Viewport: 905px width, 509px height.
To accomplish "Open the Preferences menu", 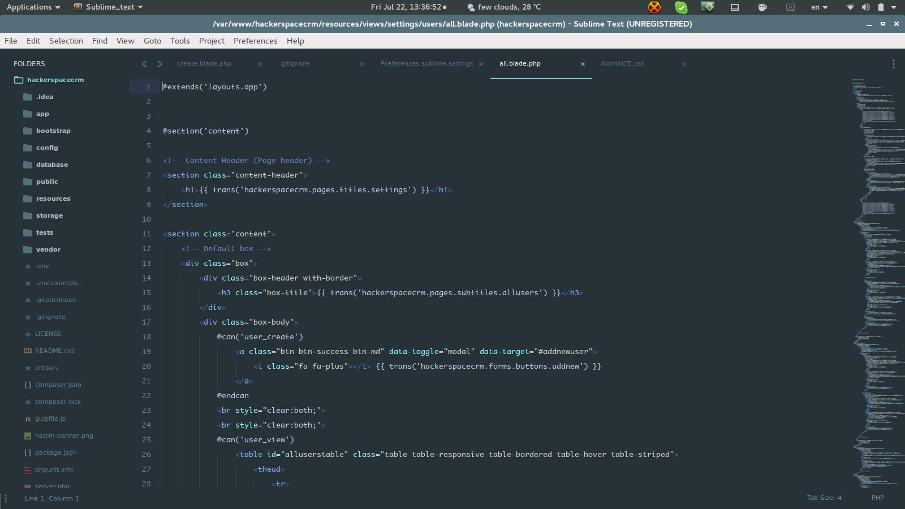I will click(255, 41).
